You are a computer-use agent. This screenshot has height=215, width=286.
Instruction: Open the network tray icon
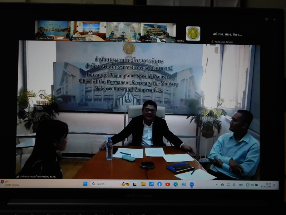248,185
